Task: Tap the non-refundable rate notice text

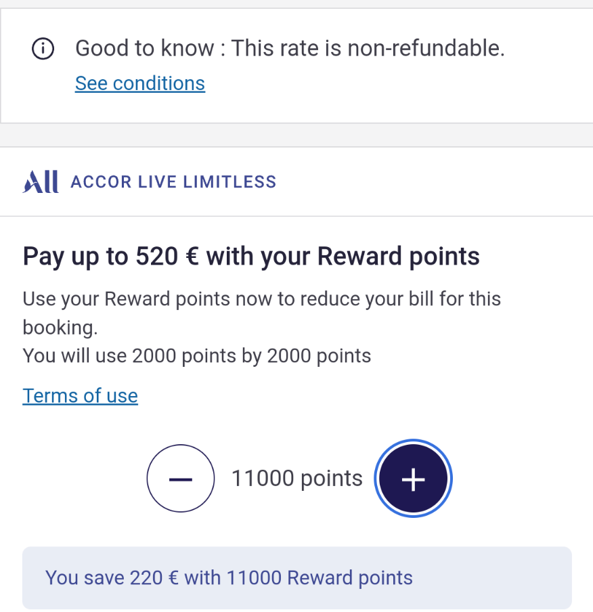Action: pos(290,49)
